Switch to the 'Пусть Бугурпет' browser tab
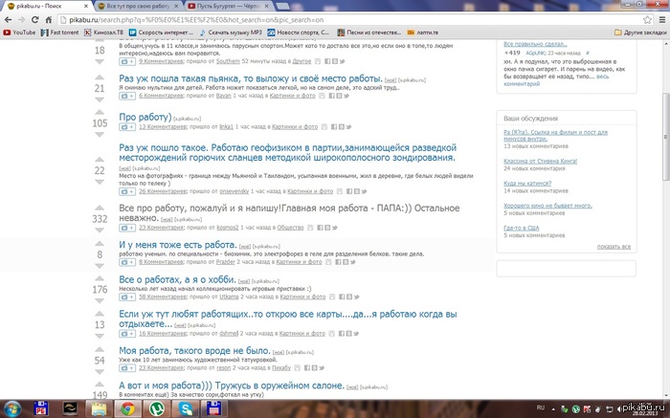The image size is (670, 418). [x=230, y=6]
